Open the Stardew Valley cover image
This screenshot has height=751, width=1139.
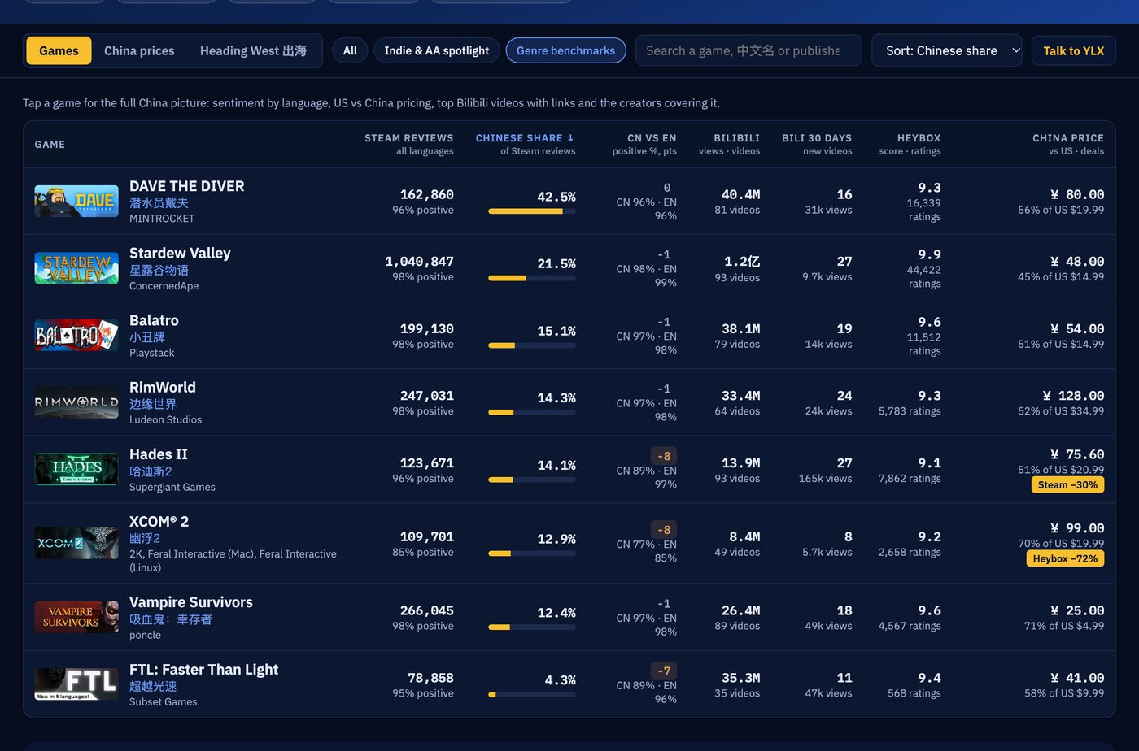76,268
